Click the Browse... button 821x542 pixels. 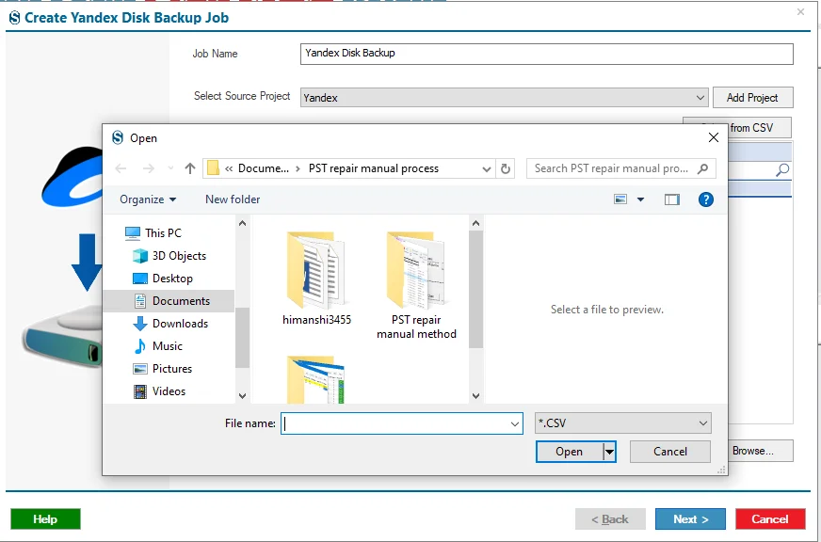pyautogui.click(x=760, y=451)
